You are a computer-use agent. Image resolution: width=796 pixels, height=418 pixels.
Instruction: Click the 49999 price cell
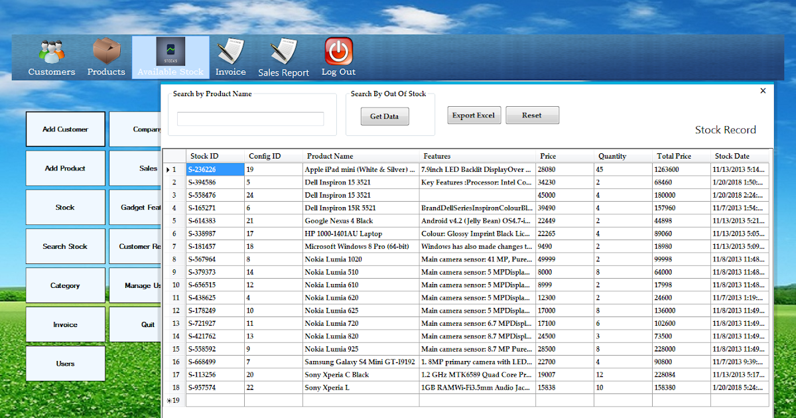point(565,259)
